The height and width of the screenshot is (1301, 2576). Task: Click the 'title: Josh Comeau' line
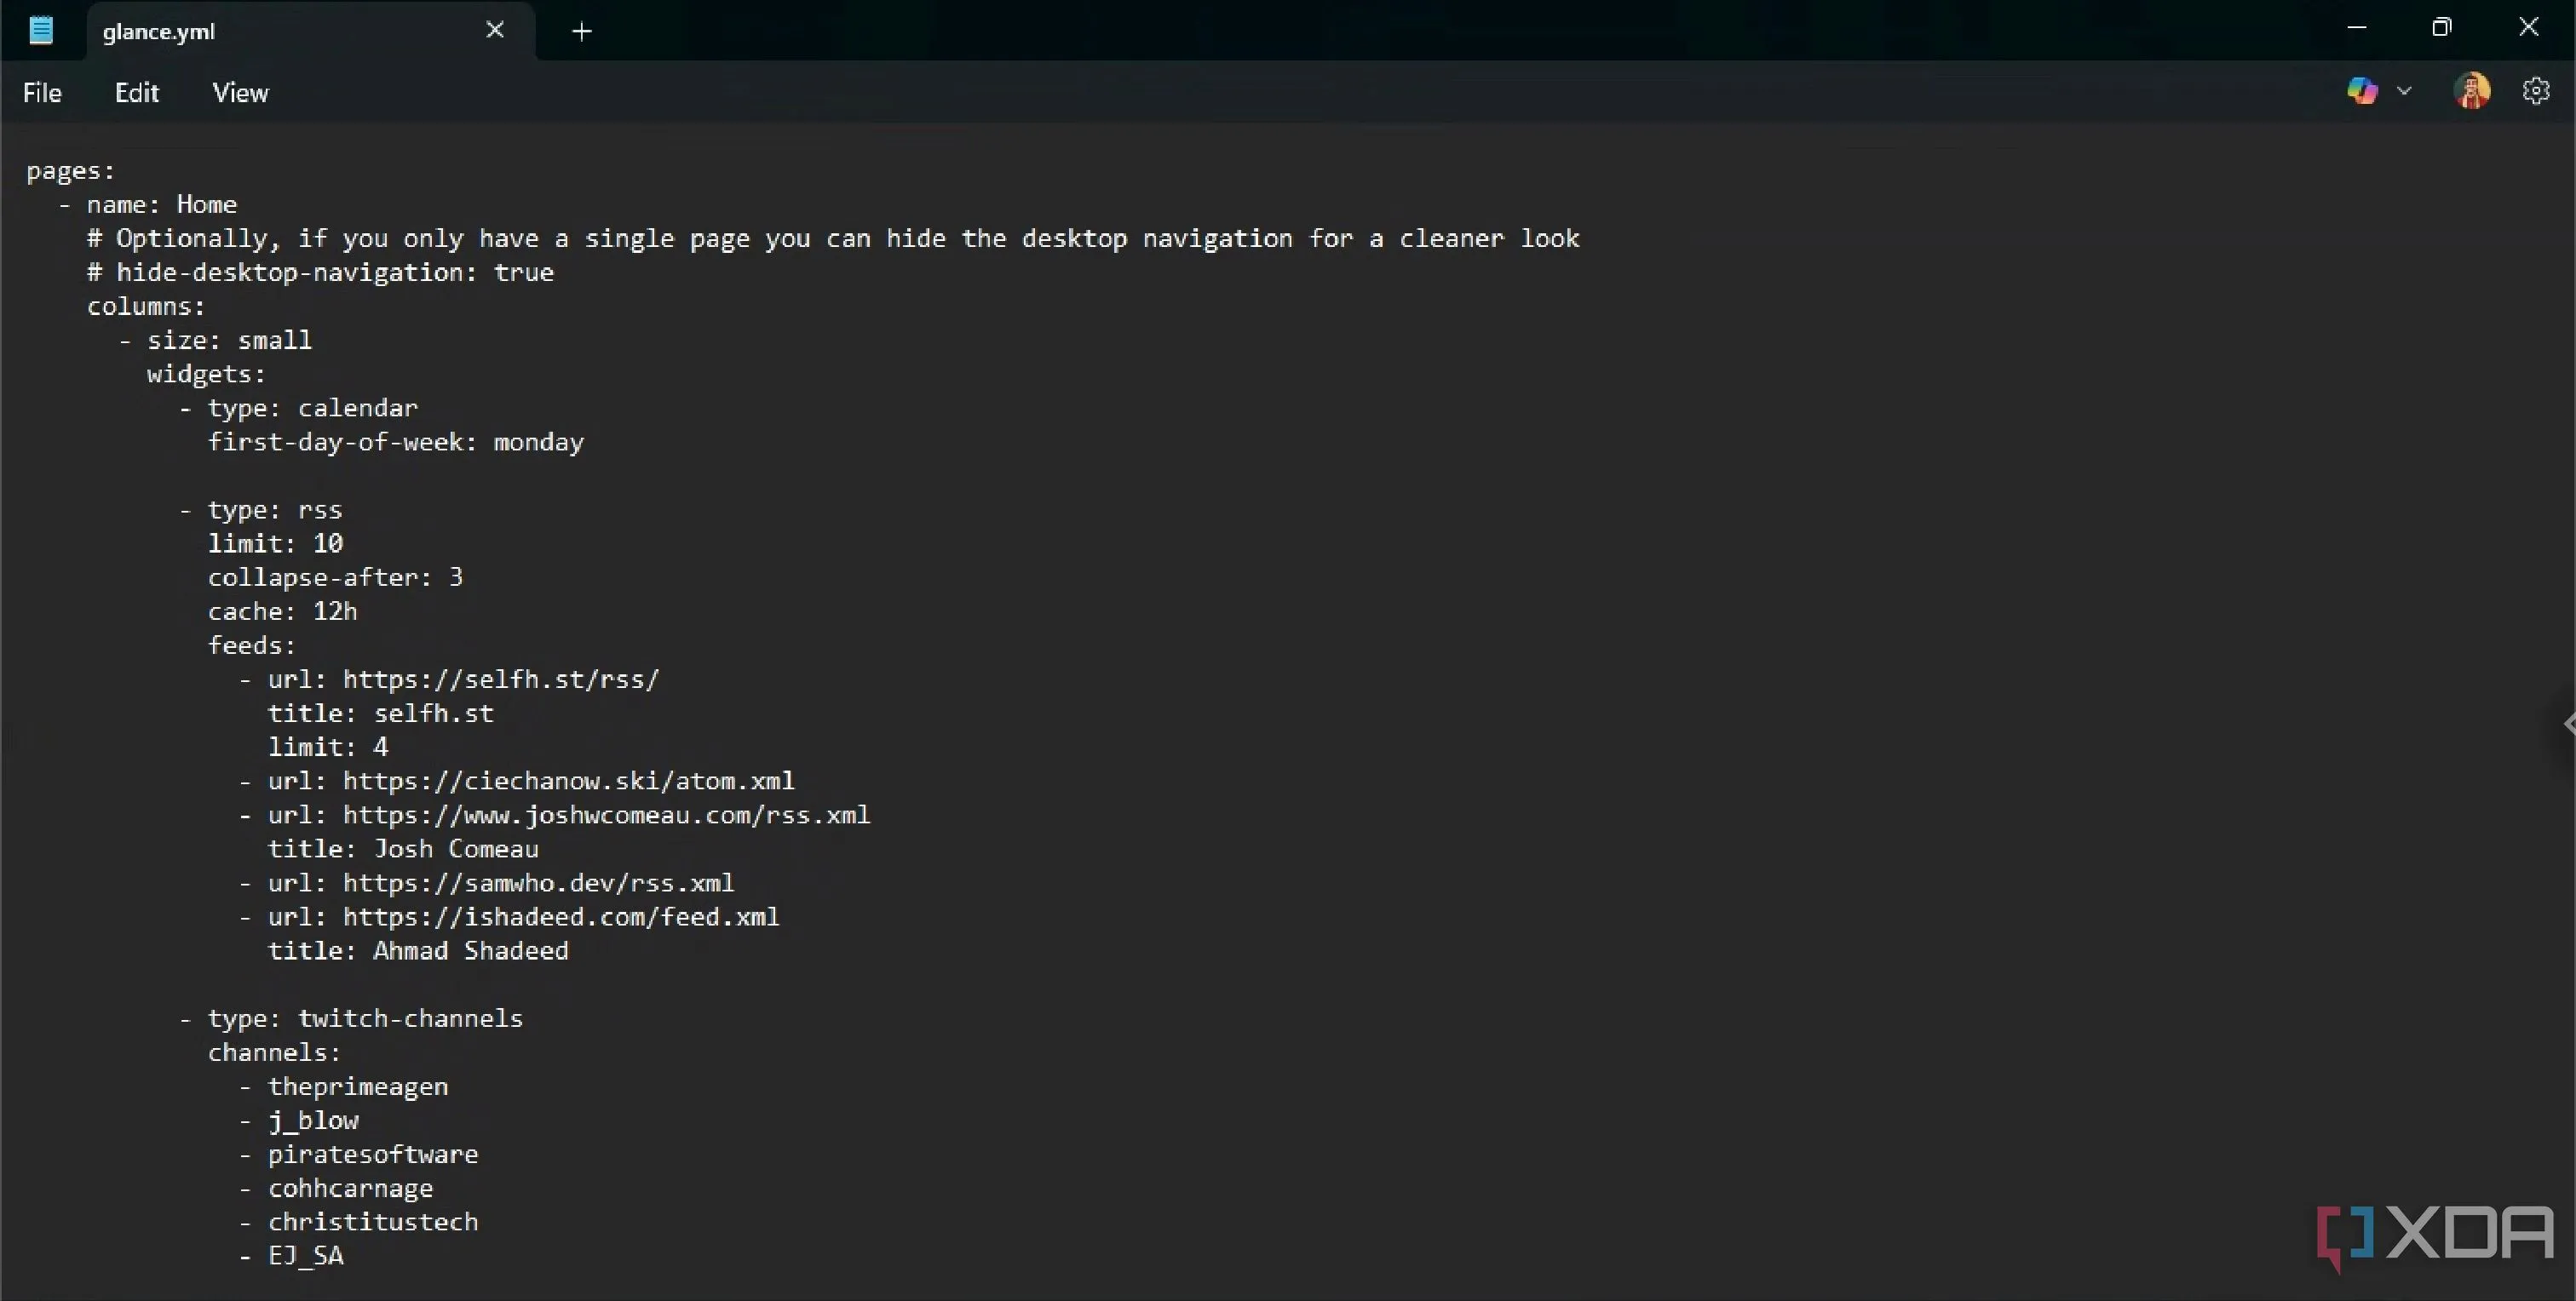pos(403,850)
